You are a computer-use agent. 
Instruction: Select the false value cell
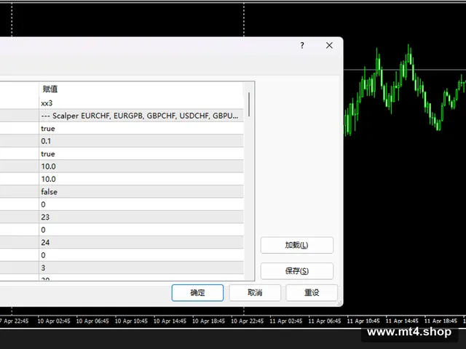click(141, 192)
